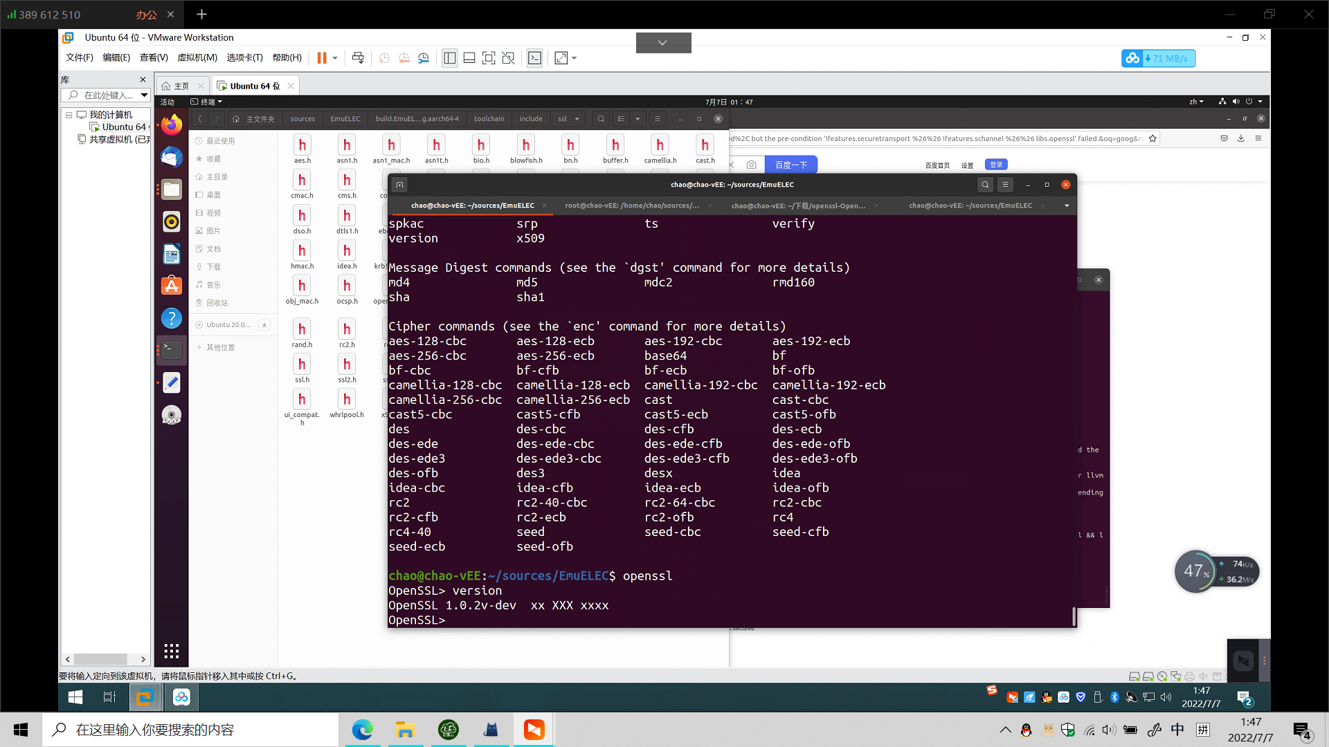The width and height of the screenshot is (1329, 747).
Task: Toggle the VM thumbnail bar
Action: [x=469, y=58]
